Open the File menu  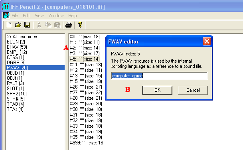pos(15,16)
